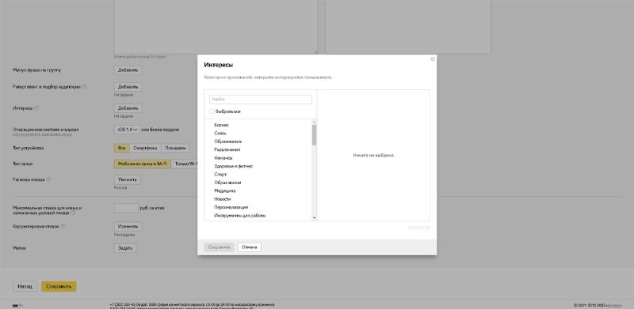Close the Интересы dialog with the X icon

pos(433,59)
